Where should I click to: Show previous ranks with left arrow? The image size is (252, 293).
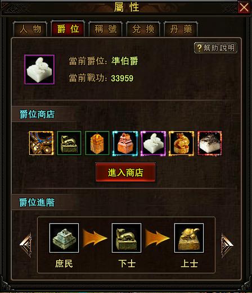click(x=26, y=244)
